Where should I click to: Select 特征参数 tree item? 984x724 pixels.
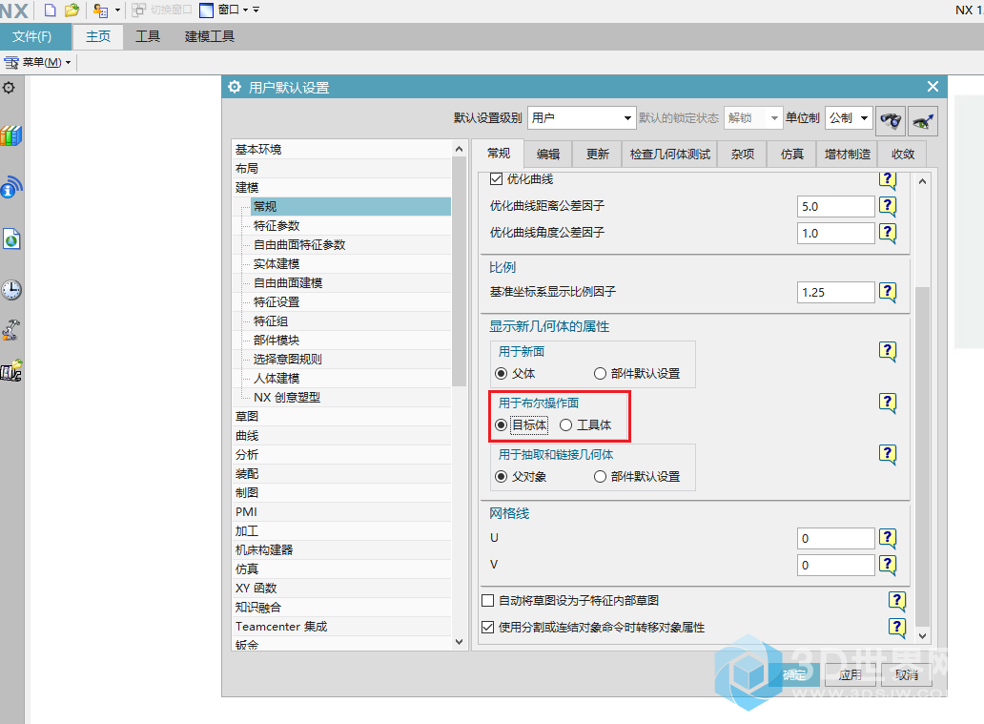coord(277,226)
